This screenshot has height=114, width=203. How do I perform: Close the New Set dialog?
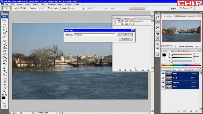[133, 30]
